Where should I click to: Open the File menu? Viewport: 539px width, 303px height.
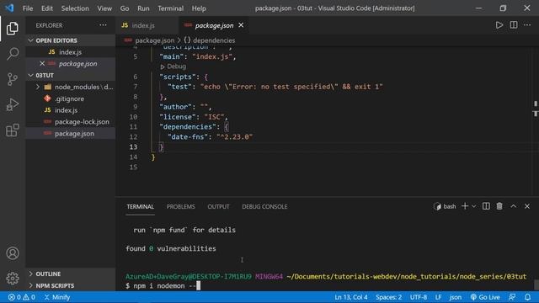[x=28, y=8]
